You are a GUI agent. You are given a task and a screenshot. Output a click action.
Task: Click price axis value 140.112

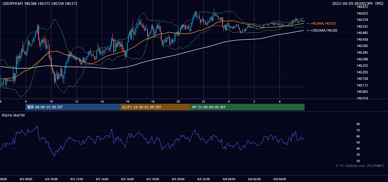[362, 85]
